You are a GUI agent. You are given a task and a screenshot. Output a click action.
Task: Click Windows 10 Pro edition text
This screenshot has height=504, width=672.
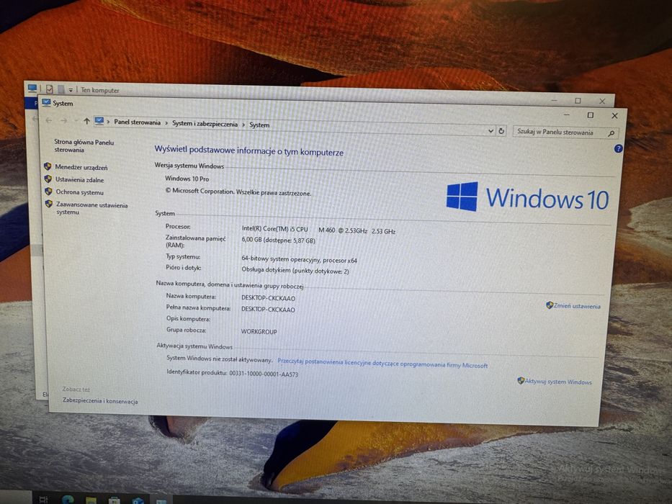coord(187,179)
